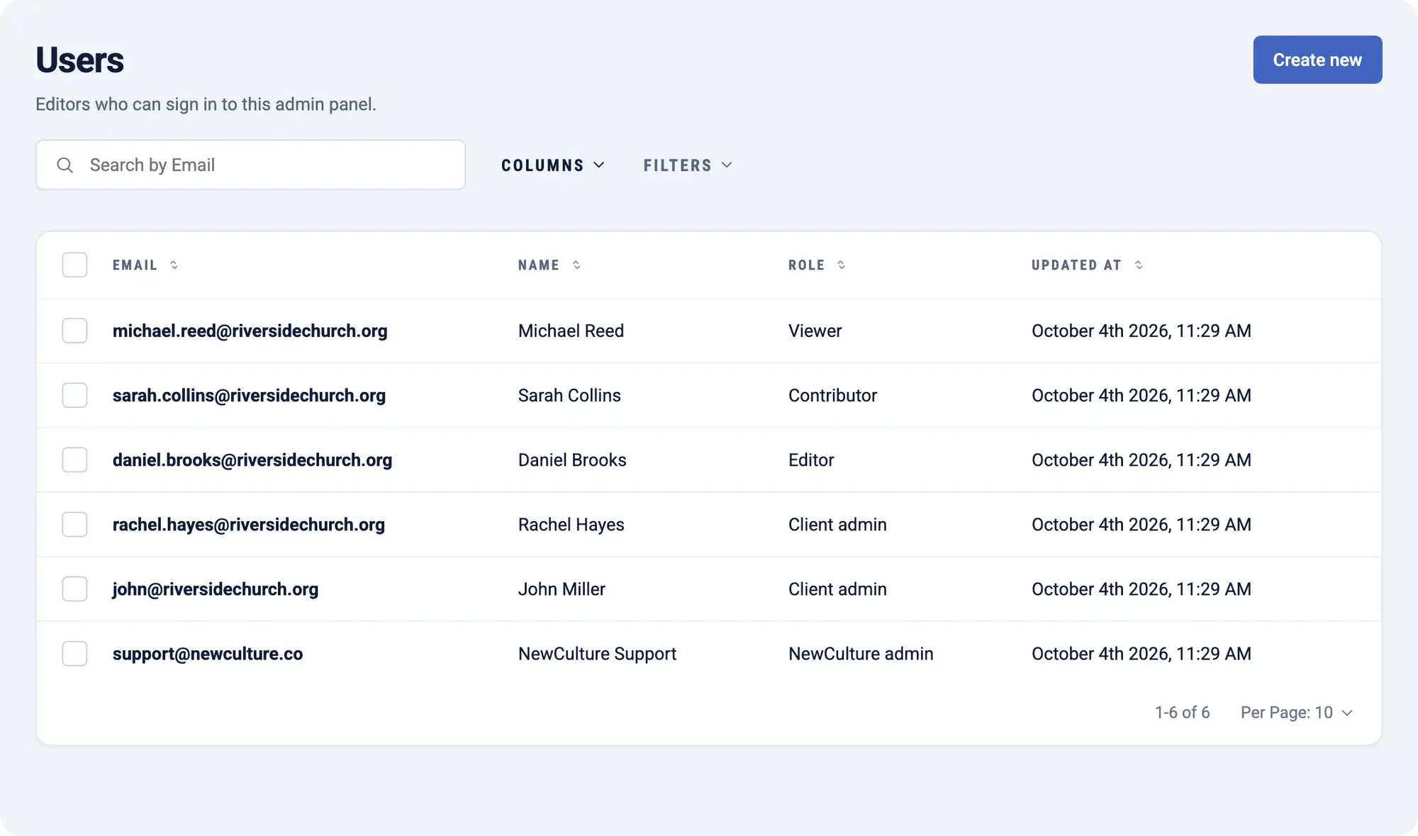
Task: Select the support@newculture.co row checkbox
Action: [x=74, y=654]
